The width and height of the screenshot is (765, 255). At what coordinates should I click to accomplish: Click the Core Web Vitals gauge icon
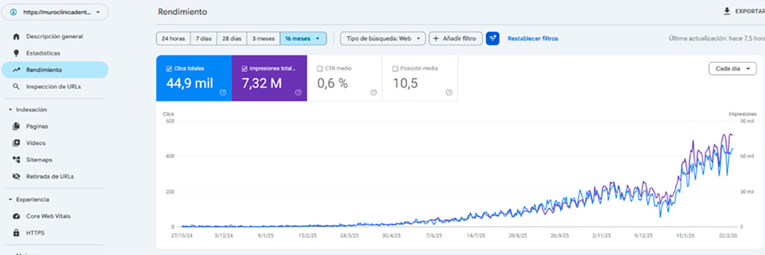[x=17, y=216]
